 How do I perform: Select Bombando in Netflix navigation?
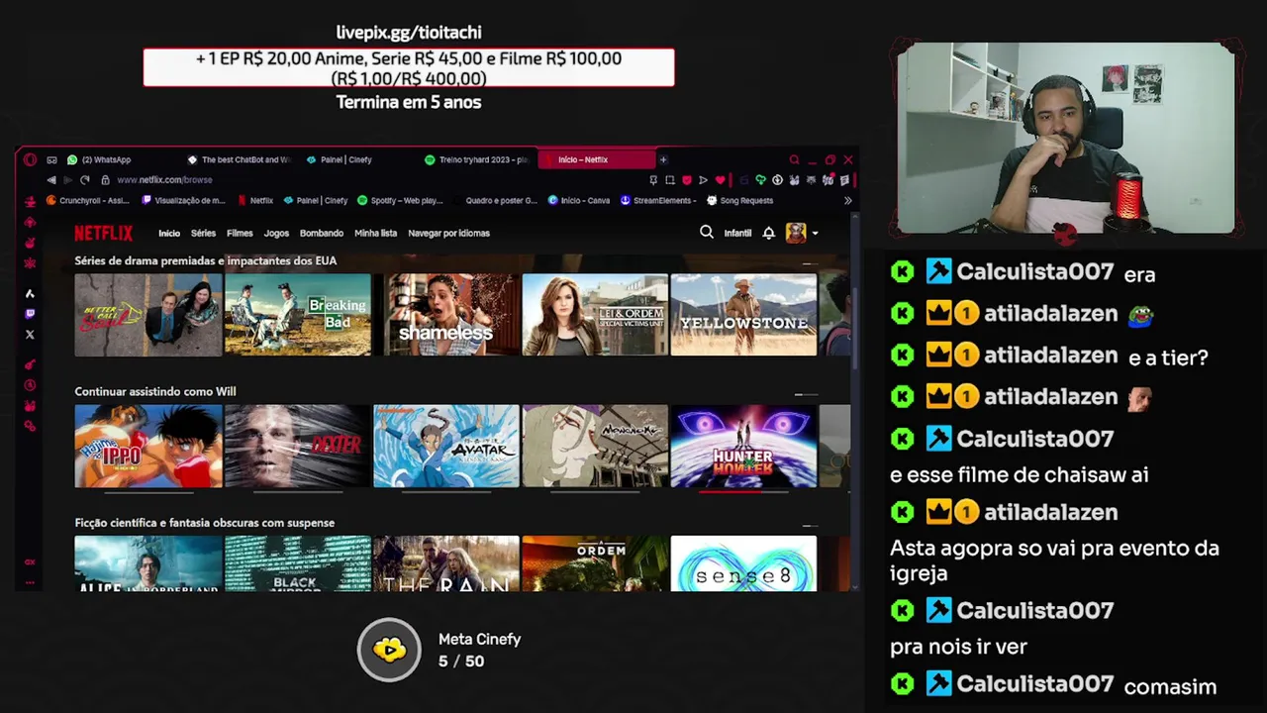(x=322, y=233)
